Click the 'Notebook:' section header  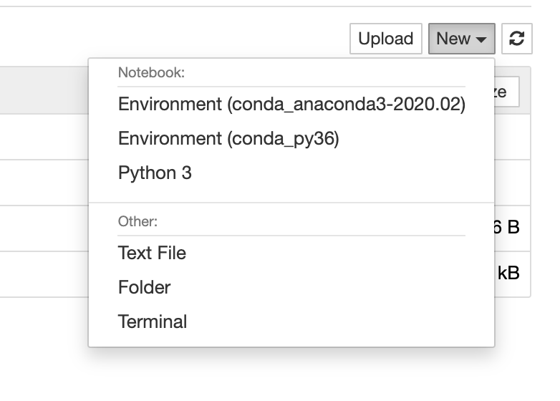click(x=152, y=72)
